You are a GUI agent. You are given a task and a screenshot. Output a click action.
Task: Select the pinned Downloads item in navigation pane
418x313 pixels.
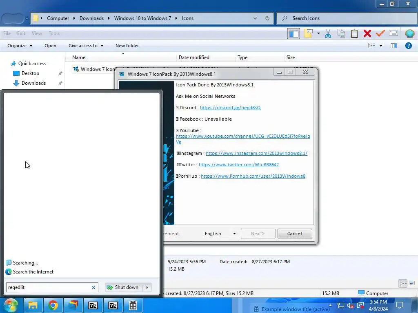click(x=29, y=83)
